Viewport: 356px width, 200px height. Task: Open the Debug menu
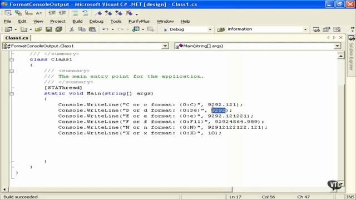96,21
